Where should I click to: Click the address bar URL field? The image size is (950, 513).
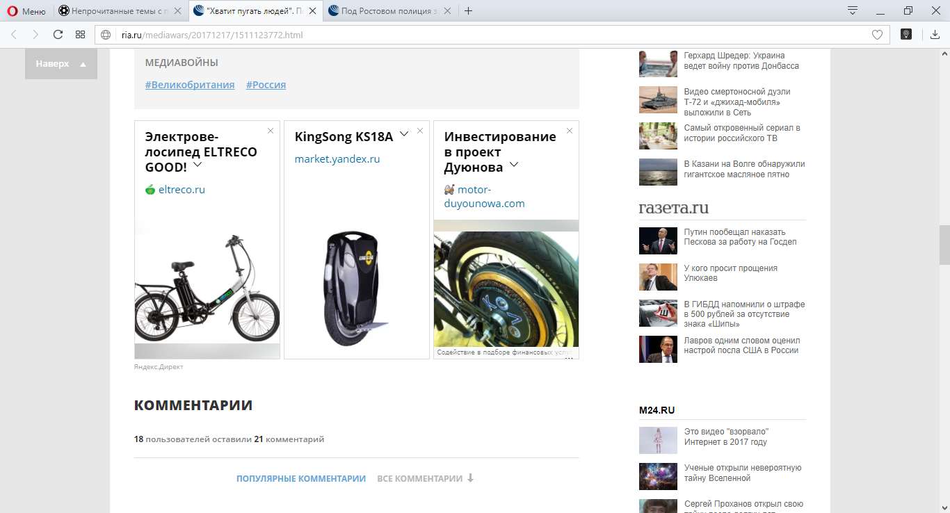487,35
